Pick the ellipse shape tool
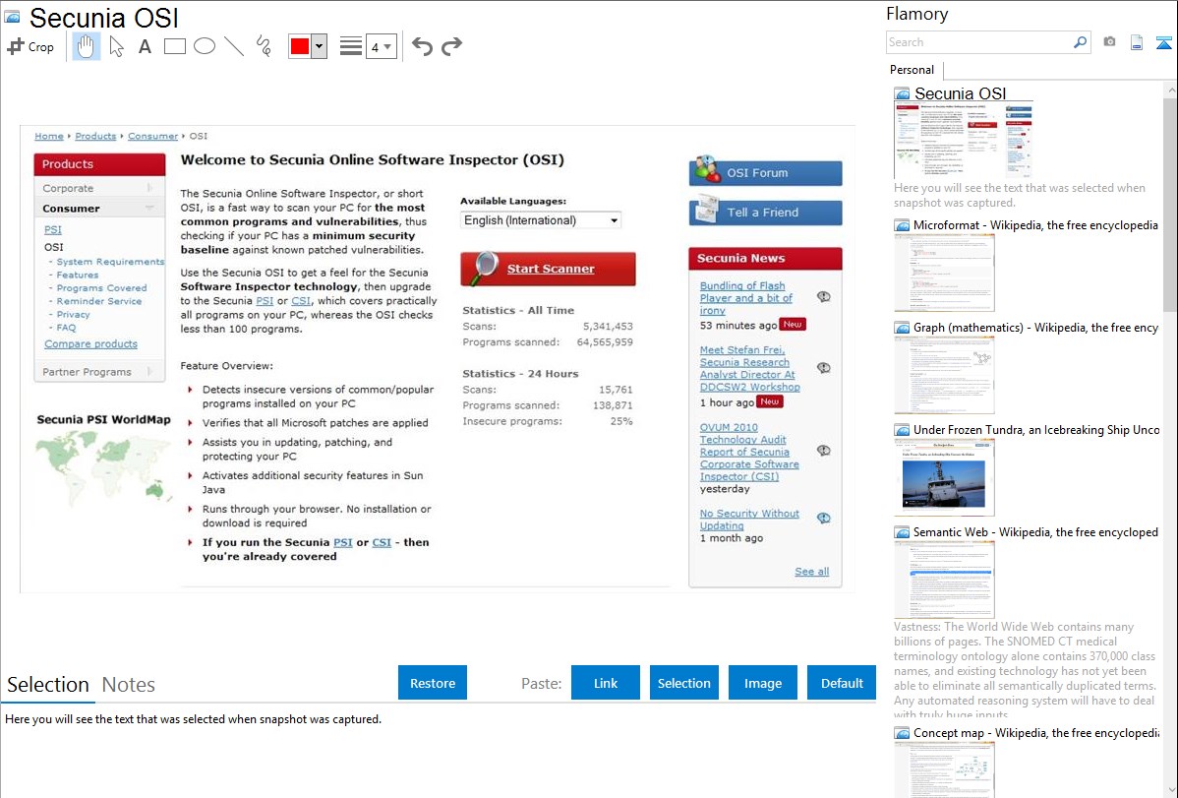The image size is (1178, 798). pyautogui.click(x=205, y=46)
